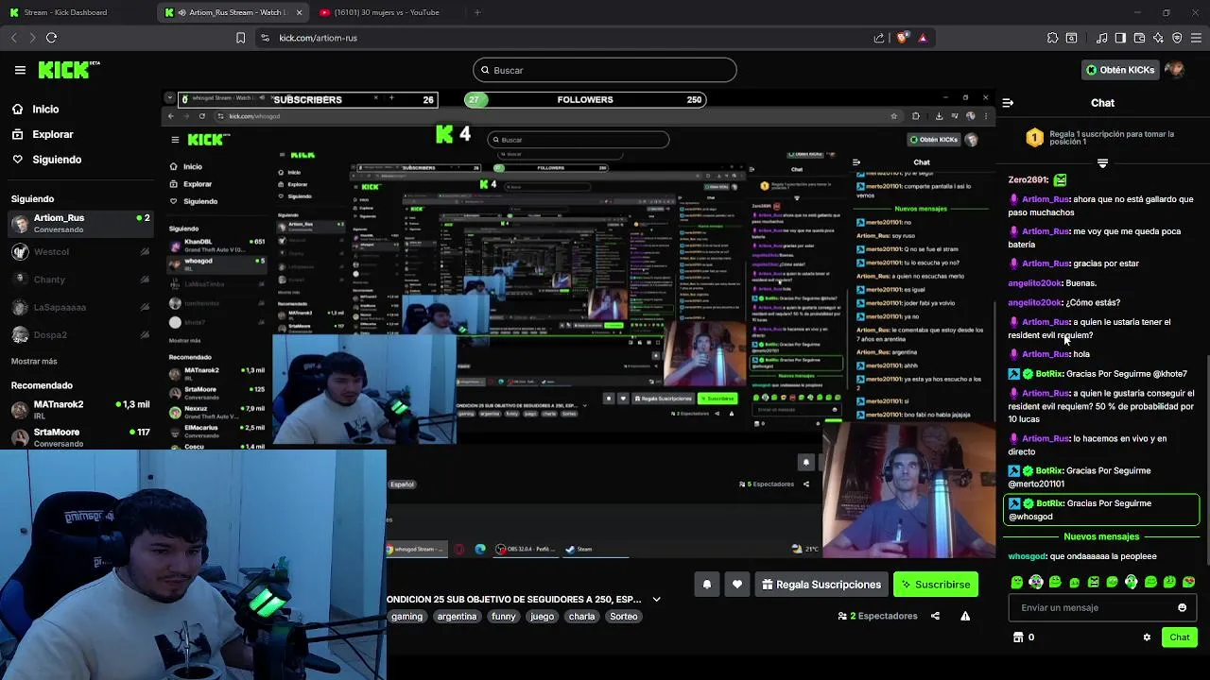
Task: Open the shop icon beside 0
Action: point(1018,637)
